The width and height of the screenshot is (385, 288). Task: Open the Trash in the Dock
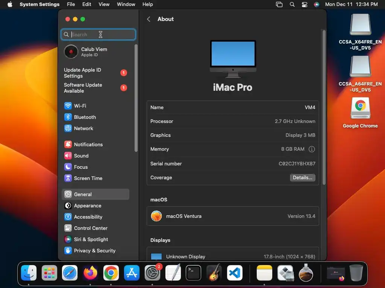pyautogui.click(x=356, y=273)
